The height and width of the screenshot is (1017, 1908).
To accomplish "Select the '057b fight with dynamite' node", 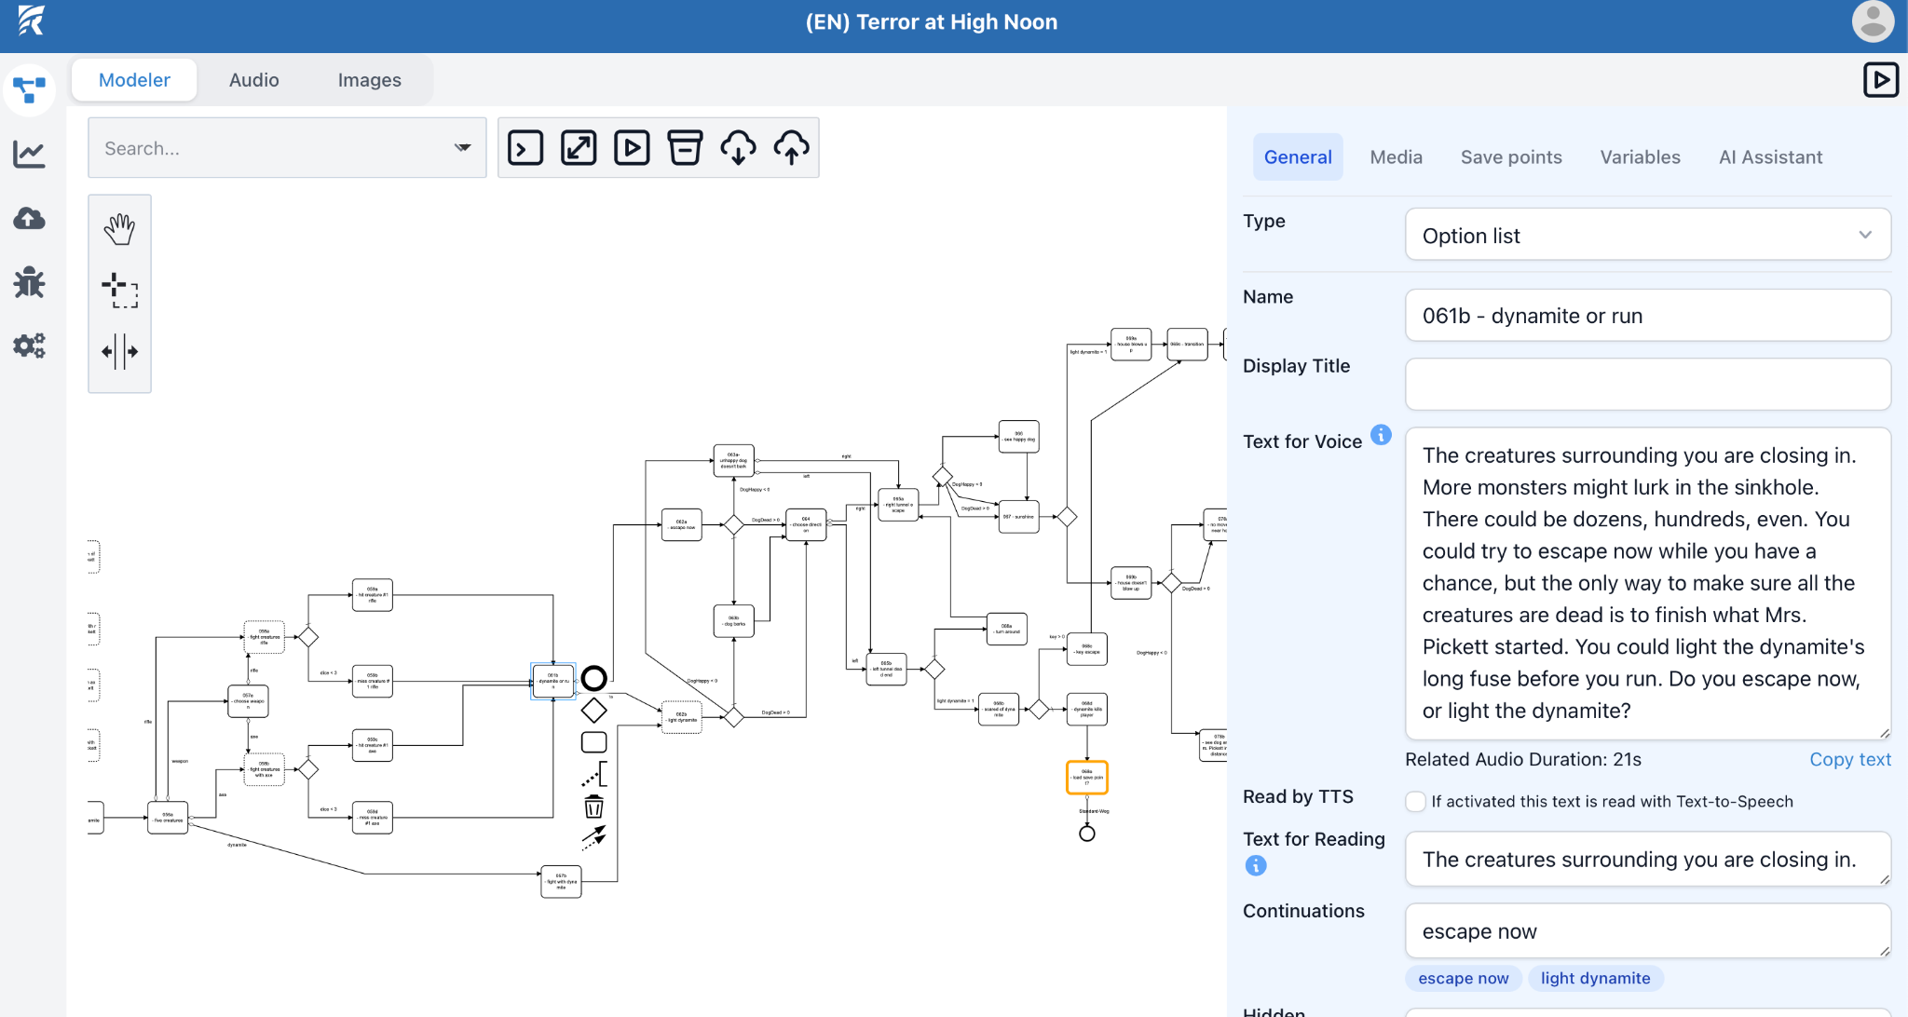I will tap(561, 882).
